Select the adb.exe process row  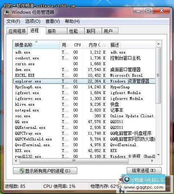(x=84, y=52)
